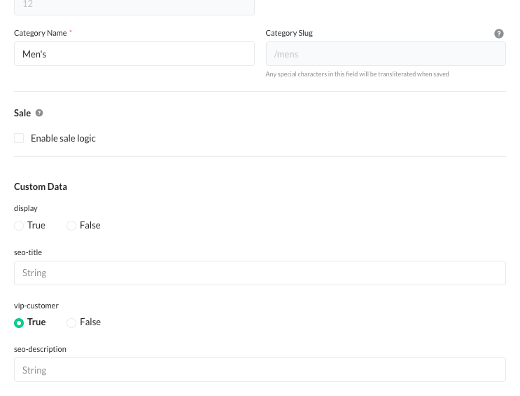Screen dimensions: 520x396
Task: Enable the sale logic checkbox
Action: pos(19,138)
